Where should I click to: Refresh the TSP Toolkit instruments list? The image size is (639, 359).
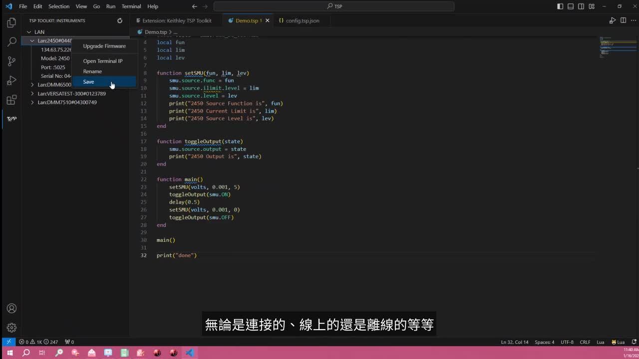point(120,20)
